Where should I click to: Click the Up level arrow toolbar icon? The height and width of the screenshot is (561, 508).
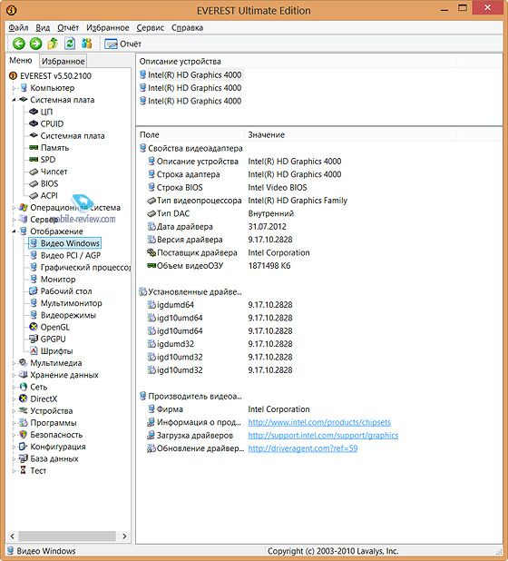click(53, 44)
